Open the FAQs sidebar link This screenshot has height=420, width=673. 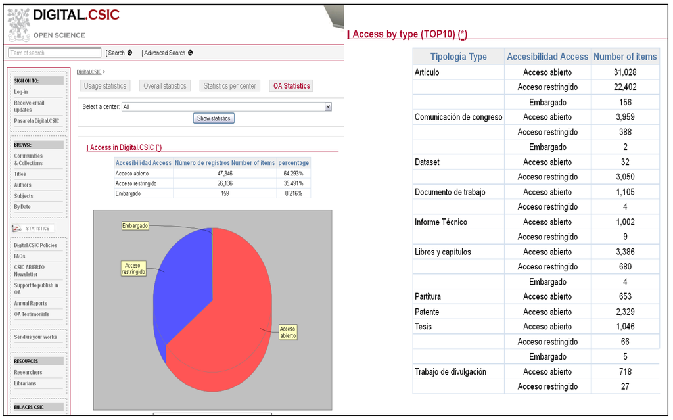pyautogui.click(x=20, y=256)
